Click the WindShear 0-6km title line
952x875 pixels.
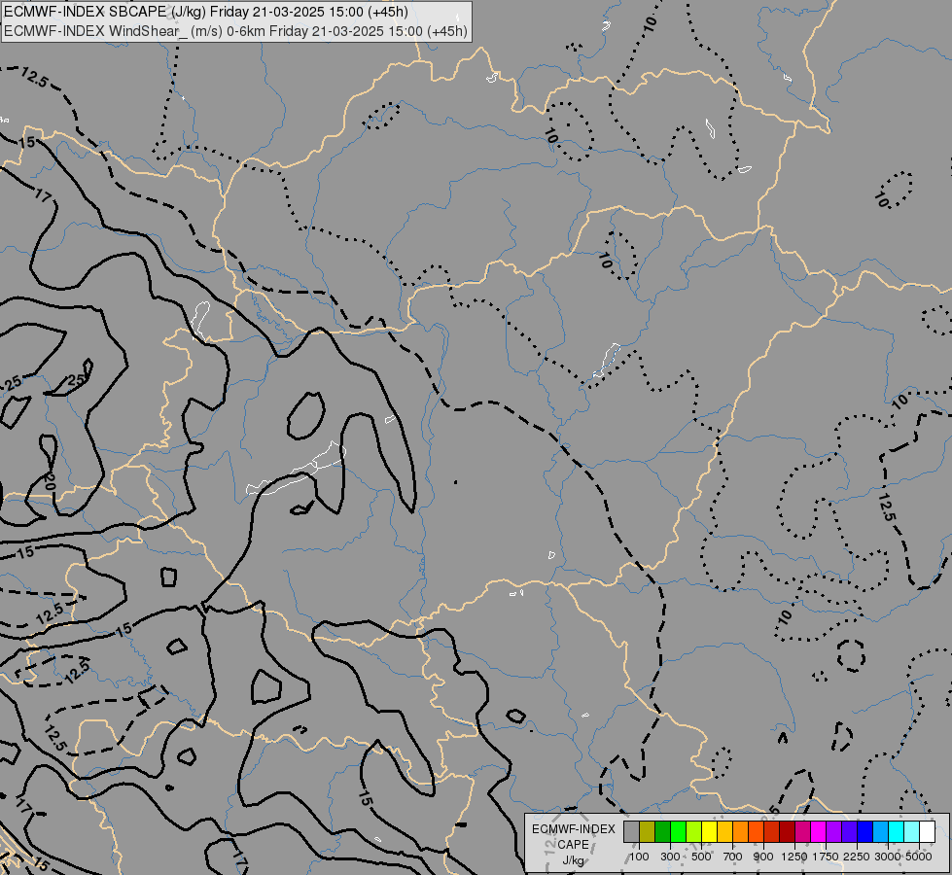pos(235,31)
